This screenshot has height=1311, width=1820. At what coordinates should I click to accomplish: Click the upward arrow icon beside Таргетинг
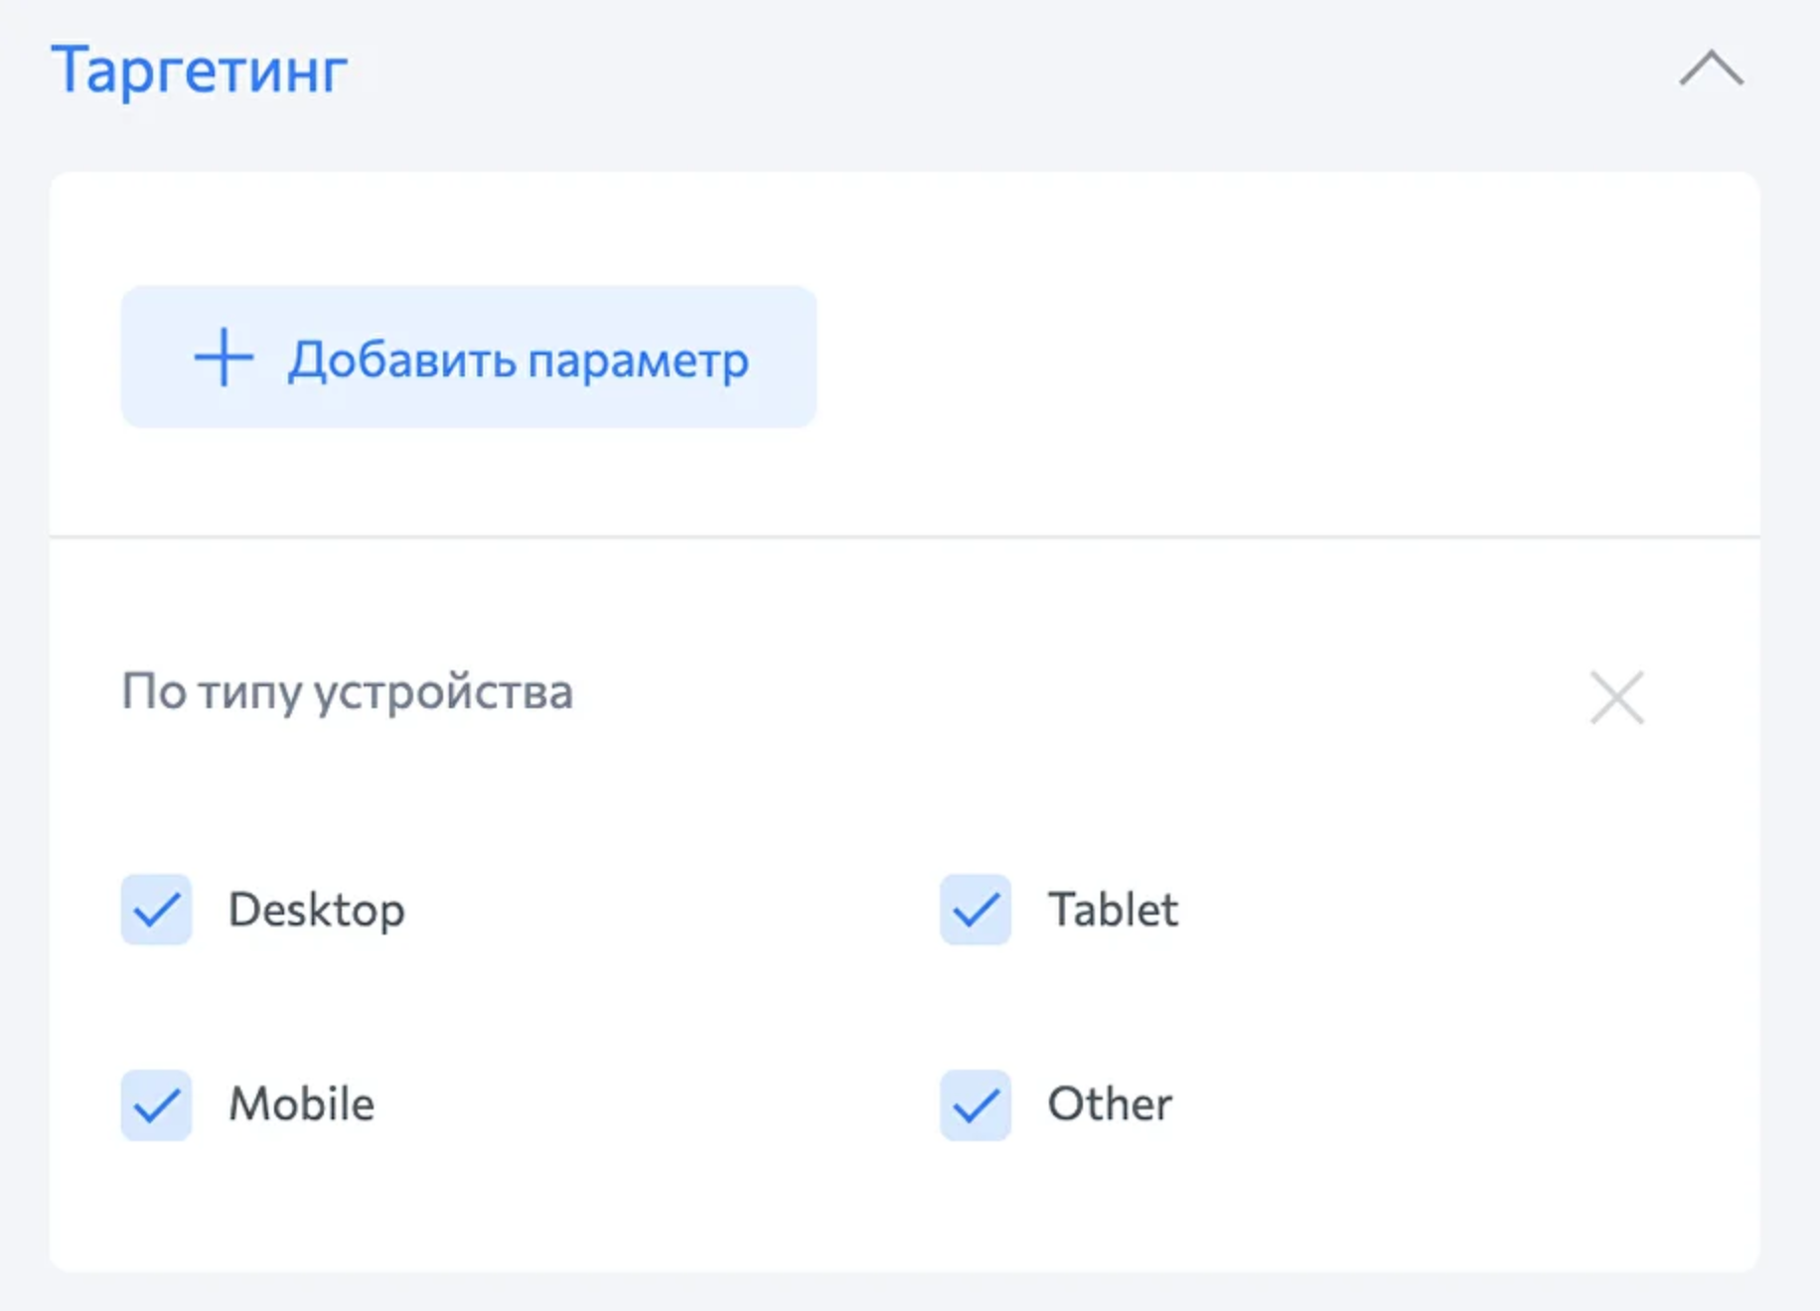click(x=1711, y=69)
